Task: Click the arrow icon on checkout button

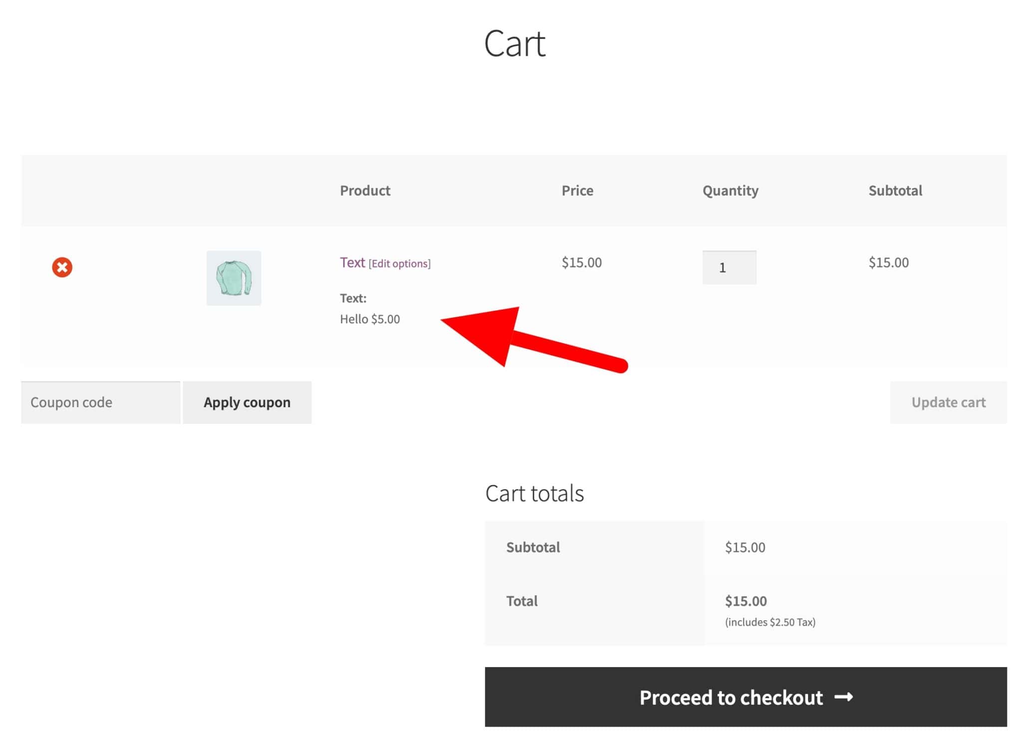Action: (843, 697)
